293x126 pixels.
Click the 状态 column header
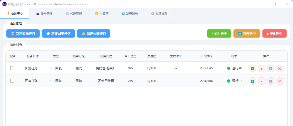point(234,56)
